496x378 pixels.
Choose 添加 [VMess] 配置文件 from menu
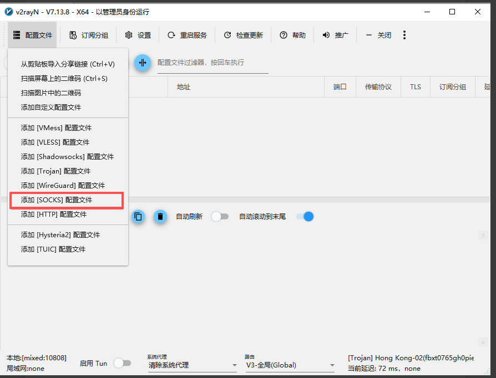68,128
